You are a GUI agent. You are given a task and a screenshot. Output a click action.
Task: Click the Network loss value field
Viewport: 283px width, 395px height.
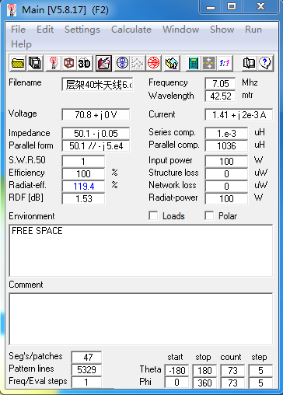click(226, 186)
